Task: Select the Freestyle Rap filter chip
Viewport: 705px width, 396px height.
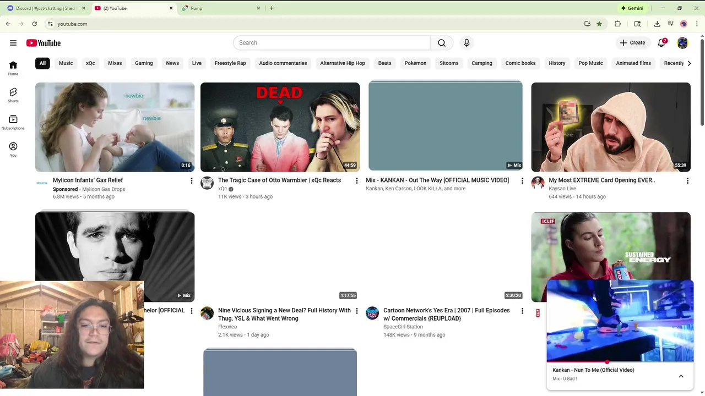Action: click(230, 63)
